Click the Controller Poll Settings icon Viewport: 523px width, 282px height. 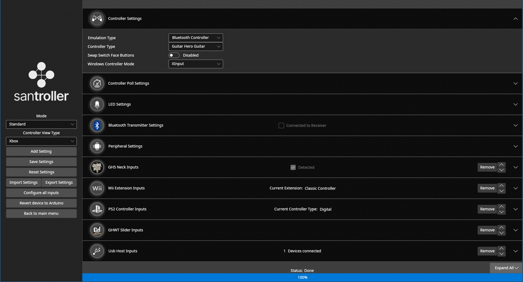tap(97, 83)
